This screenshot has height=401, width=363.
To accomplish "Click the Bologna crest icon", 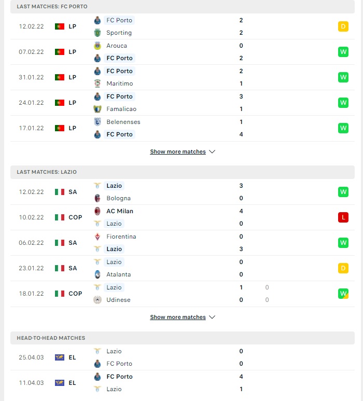I will tap(97, 198).
